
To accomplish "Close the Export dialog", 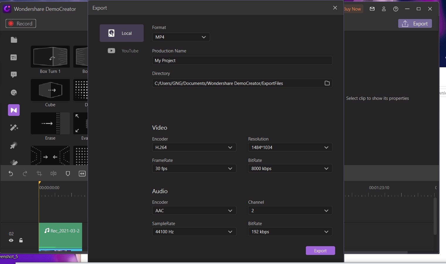I will click(335, 8).
